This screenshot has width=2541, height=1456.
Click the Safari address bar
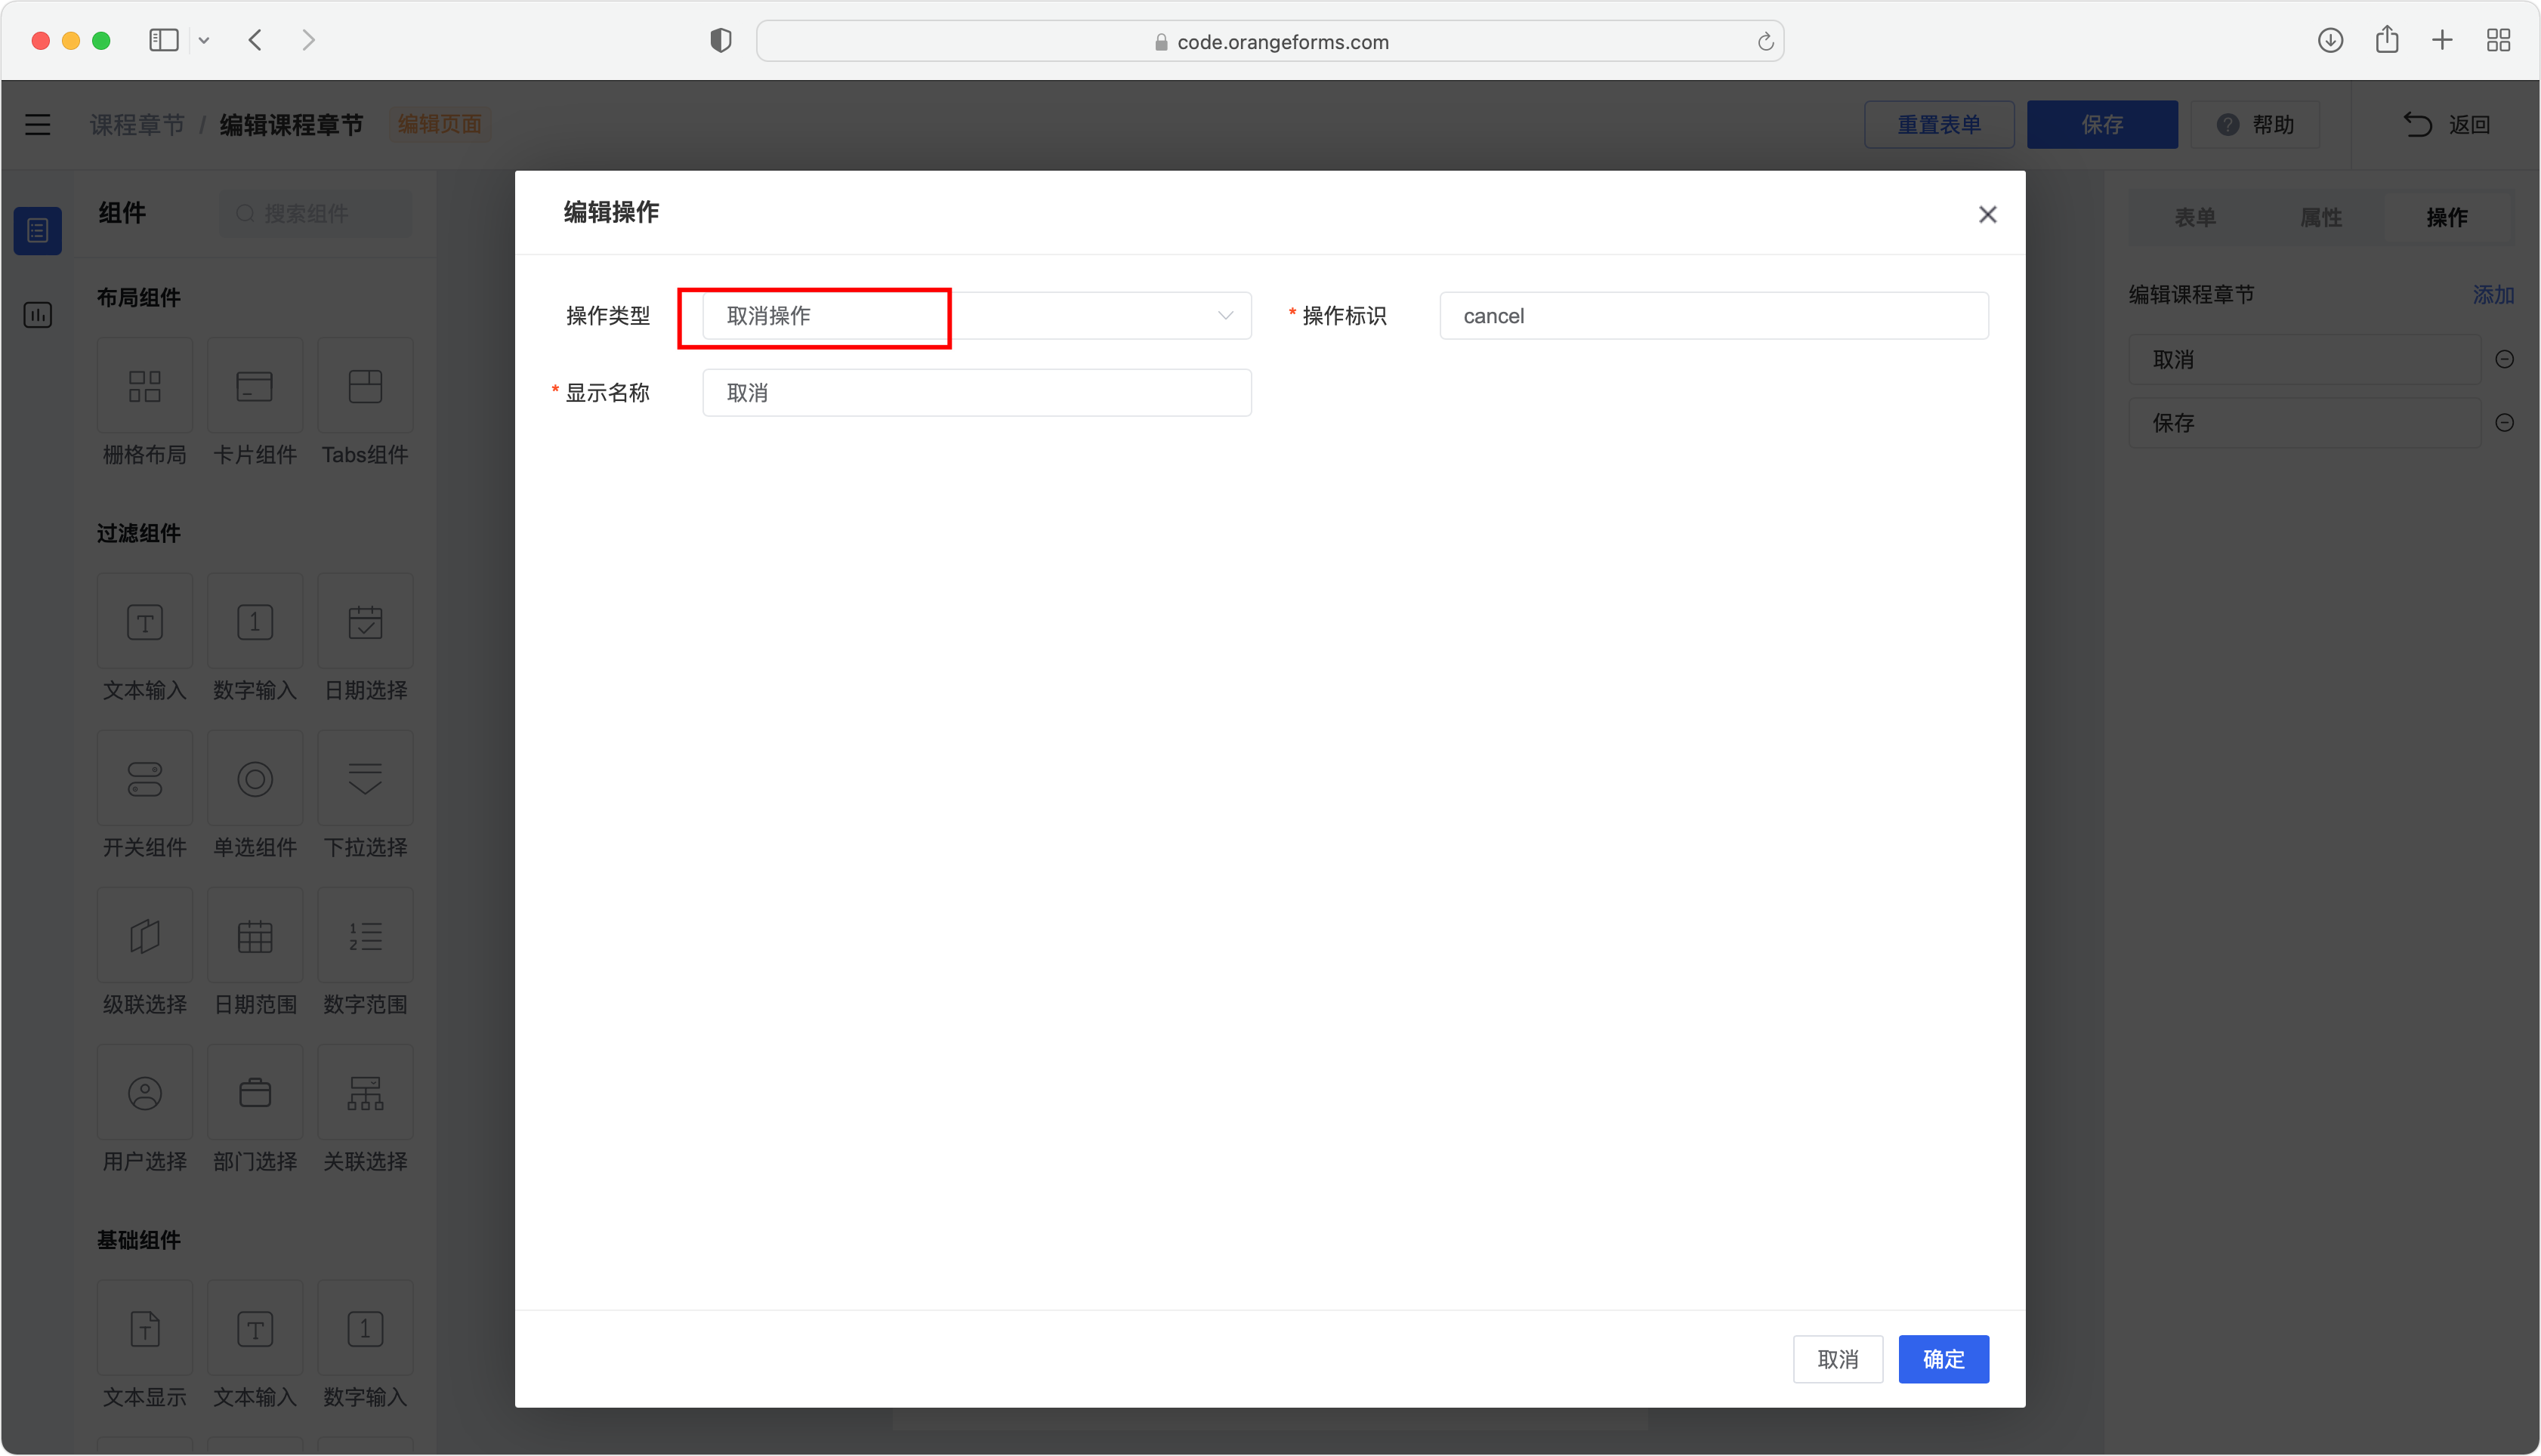pos(1270,41)
